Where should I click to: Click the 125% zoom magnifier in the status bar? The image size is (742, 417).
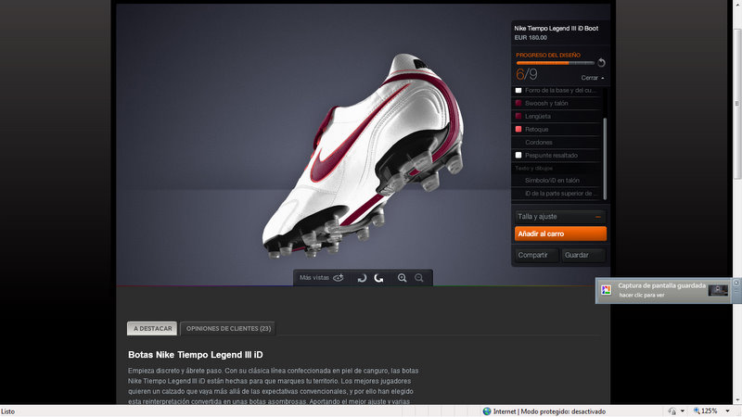[x=697, y=411]
